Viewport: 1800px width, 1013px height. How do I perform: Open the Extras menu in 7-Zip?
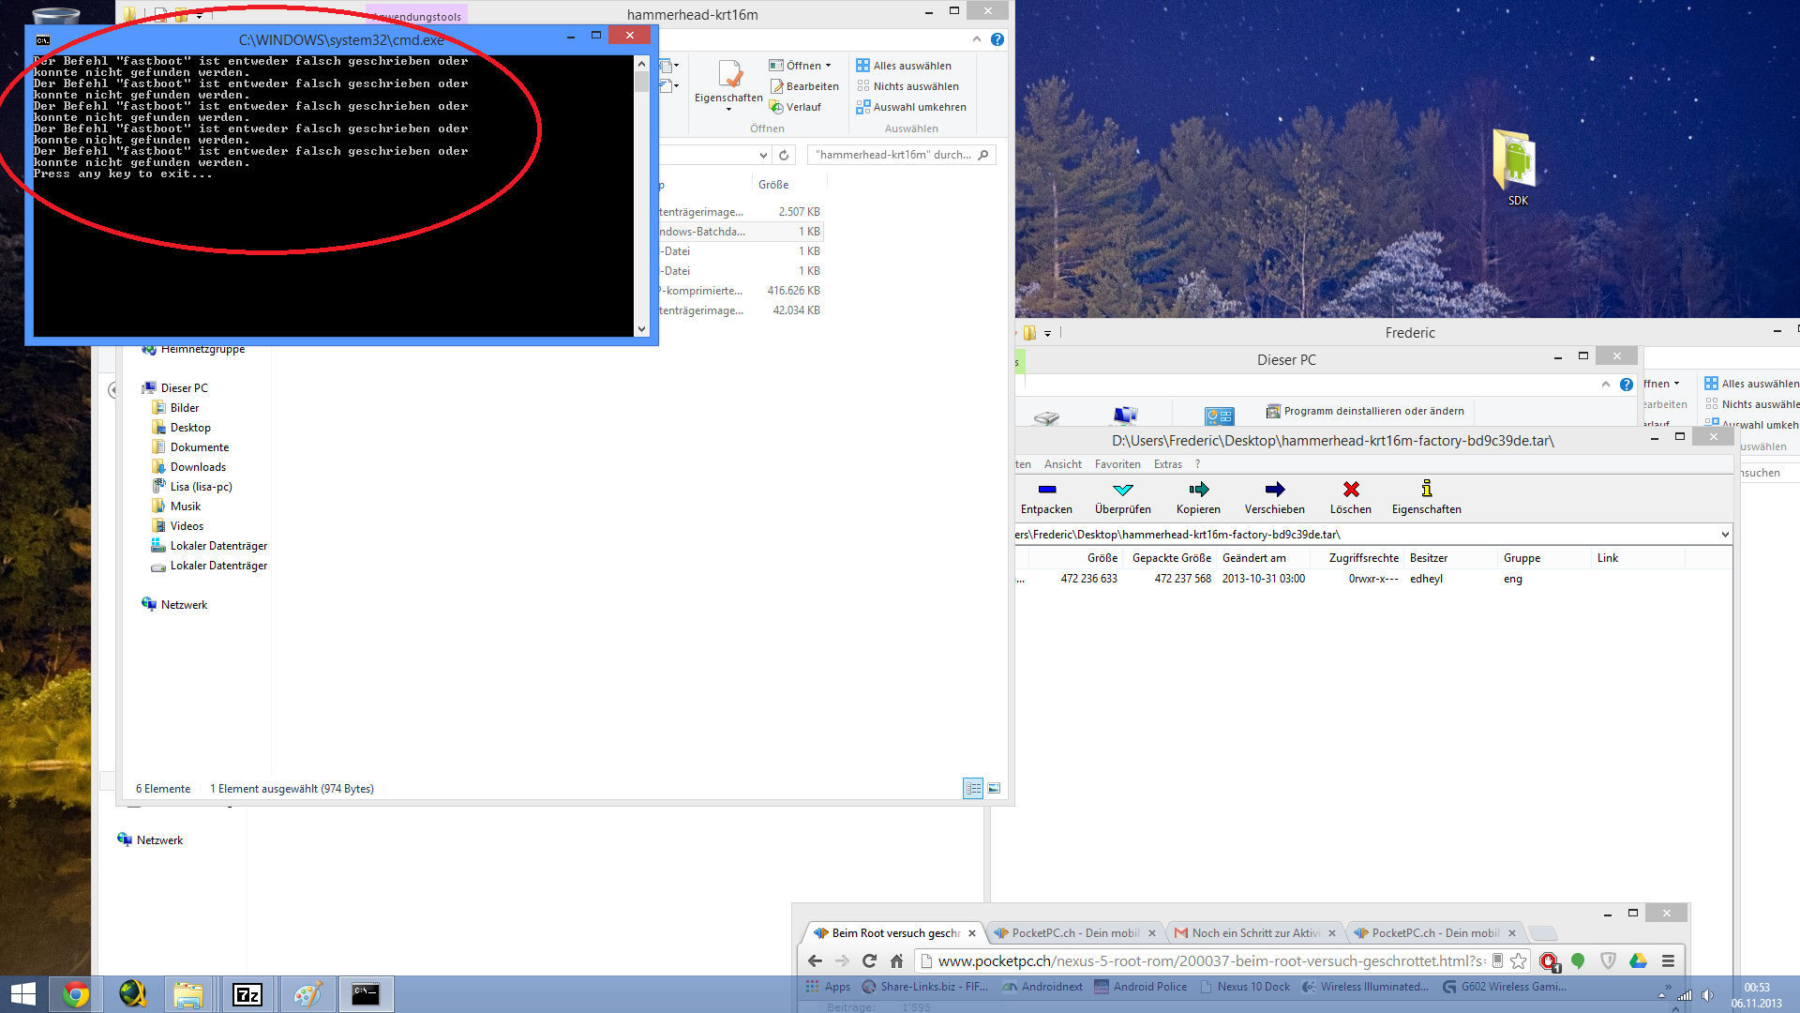click(1167, 464)
